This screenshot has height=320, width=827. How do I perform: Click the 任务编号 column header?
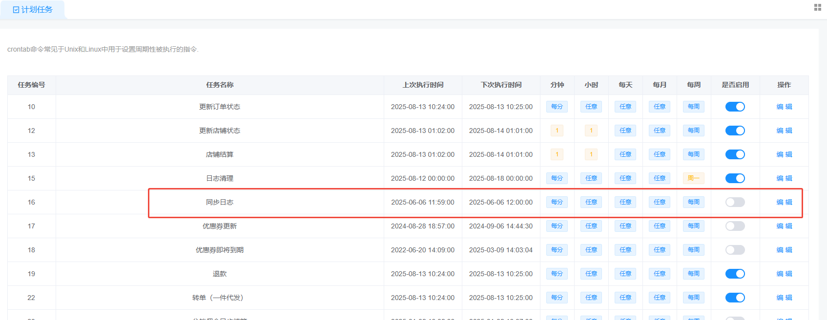[32, 85]
